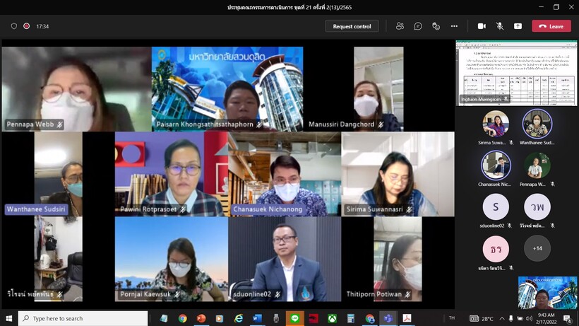Click the Windows taskbar search box
The image size is (579, 326).
[83, 319]
